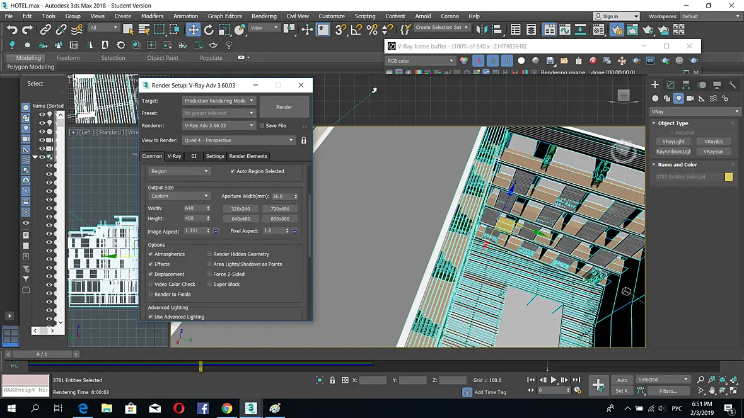The width and height of the screenshot is (744, 418).
Task: Click the Save image icon in V-Ray frame buffer
Action: click(549, 60)
